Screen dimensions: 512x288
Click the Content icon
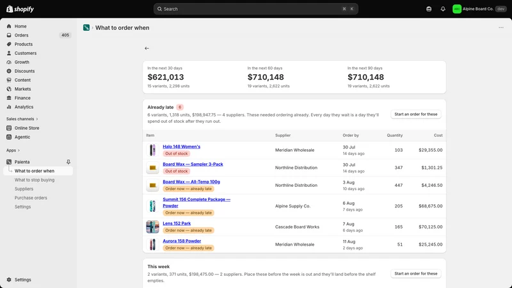(9, 80)
